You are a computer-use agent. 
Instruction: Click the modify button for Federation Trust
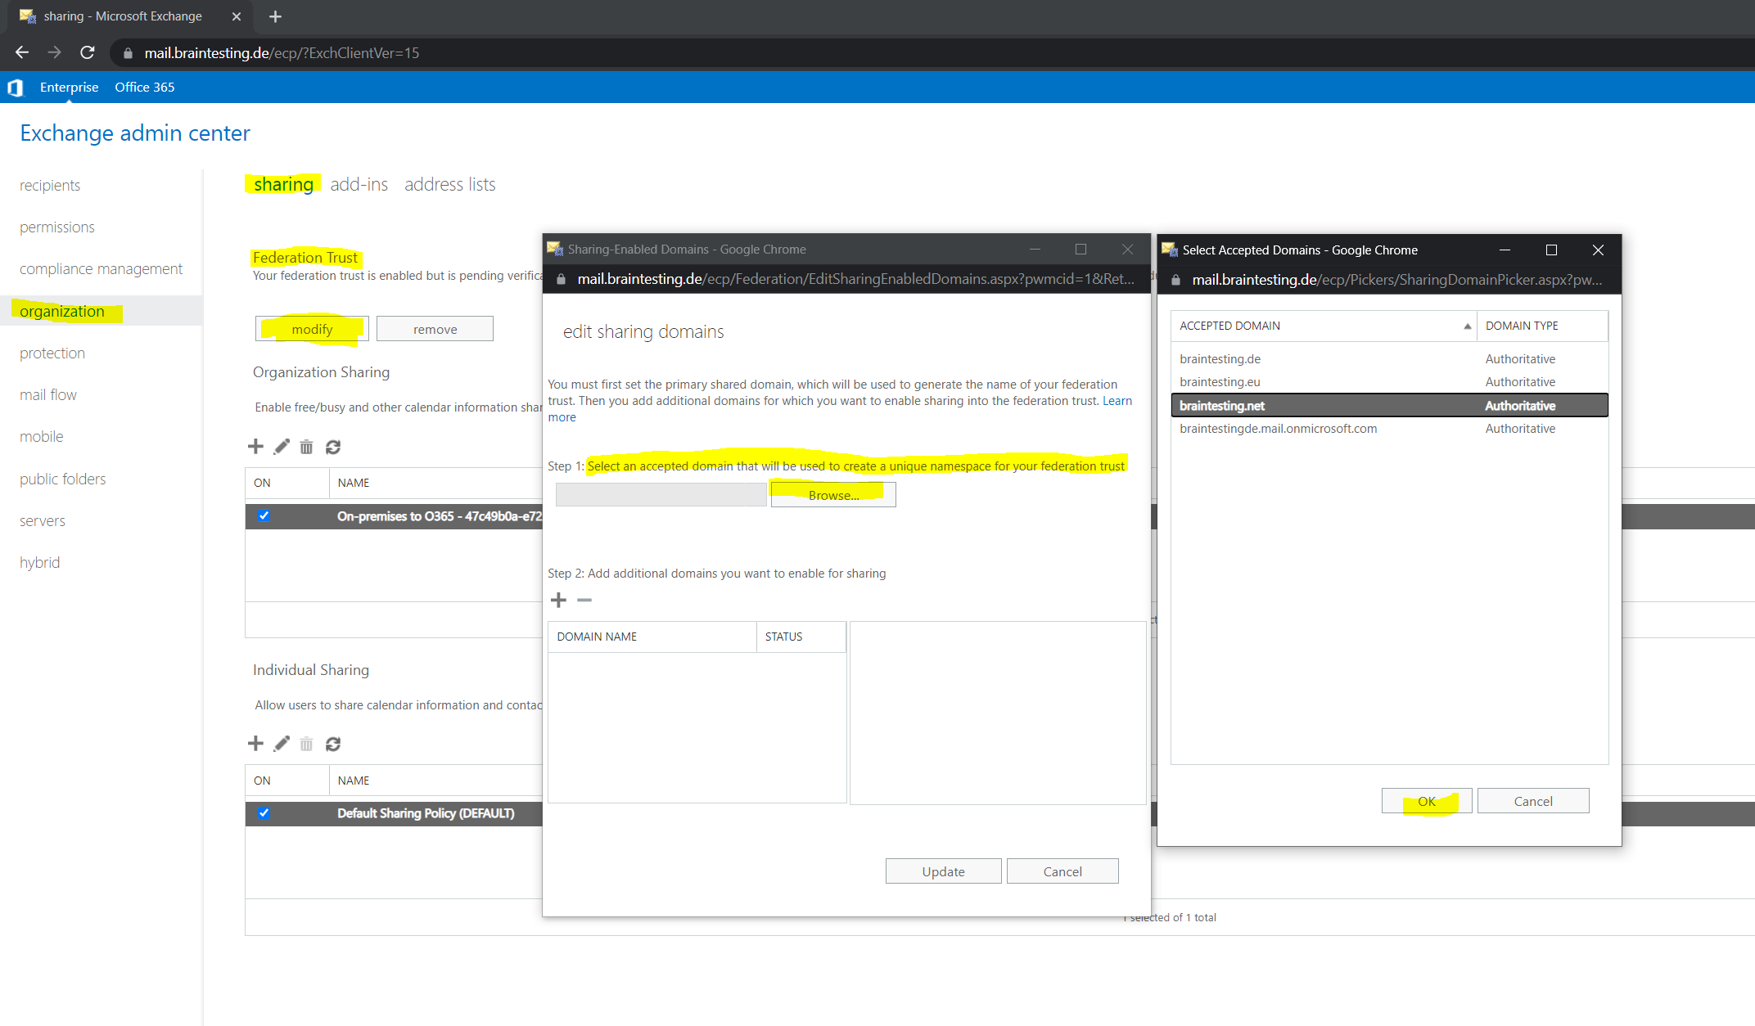[x=310, y=329]
